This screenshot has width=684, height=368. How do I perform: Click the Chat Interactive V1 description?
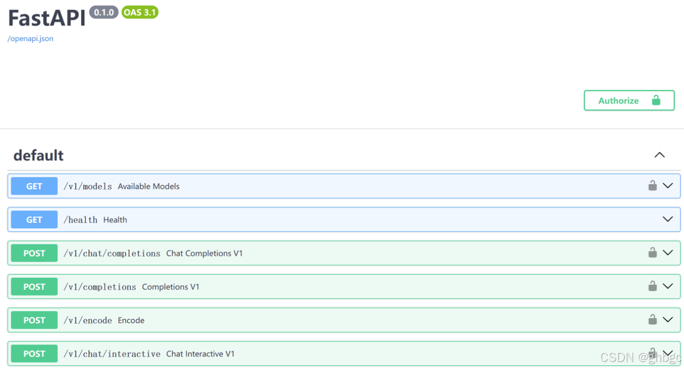pos(200,353)
